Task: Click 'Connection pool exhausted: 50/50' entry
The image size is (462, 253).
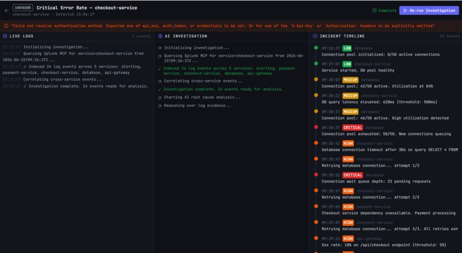Action: (386, 134)
